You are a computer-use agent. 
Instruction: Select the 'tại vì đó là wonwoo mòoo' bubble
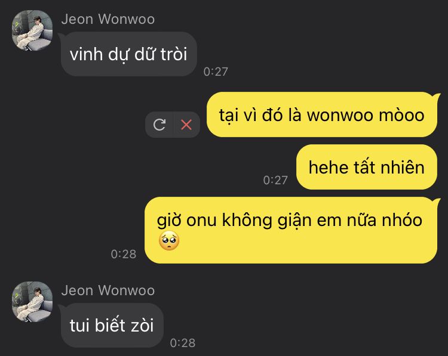coord(322,114)
